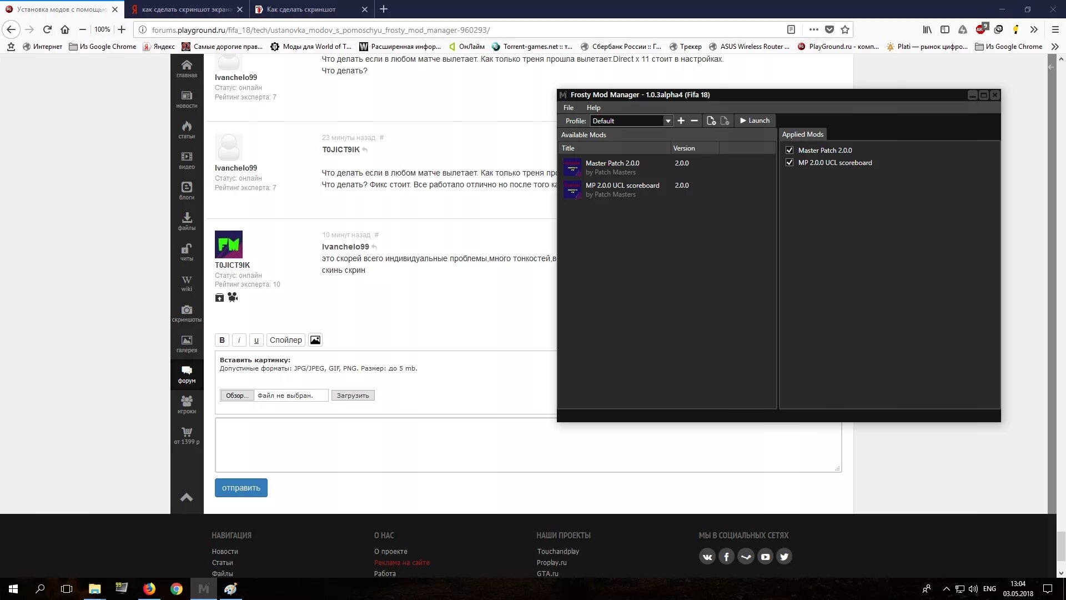Viewport: 1066px width, 600px height.
Task: Open the Profile dropdown showing Default
Action: 631,121
